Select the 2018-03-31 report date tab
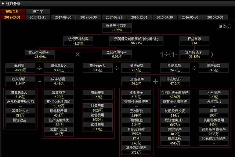This screenshot has width=235, height=157. 13,17
